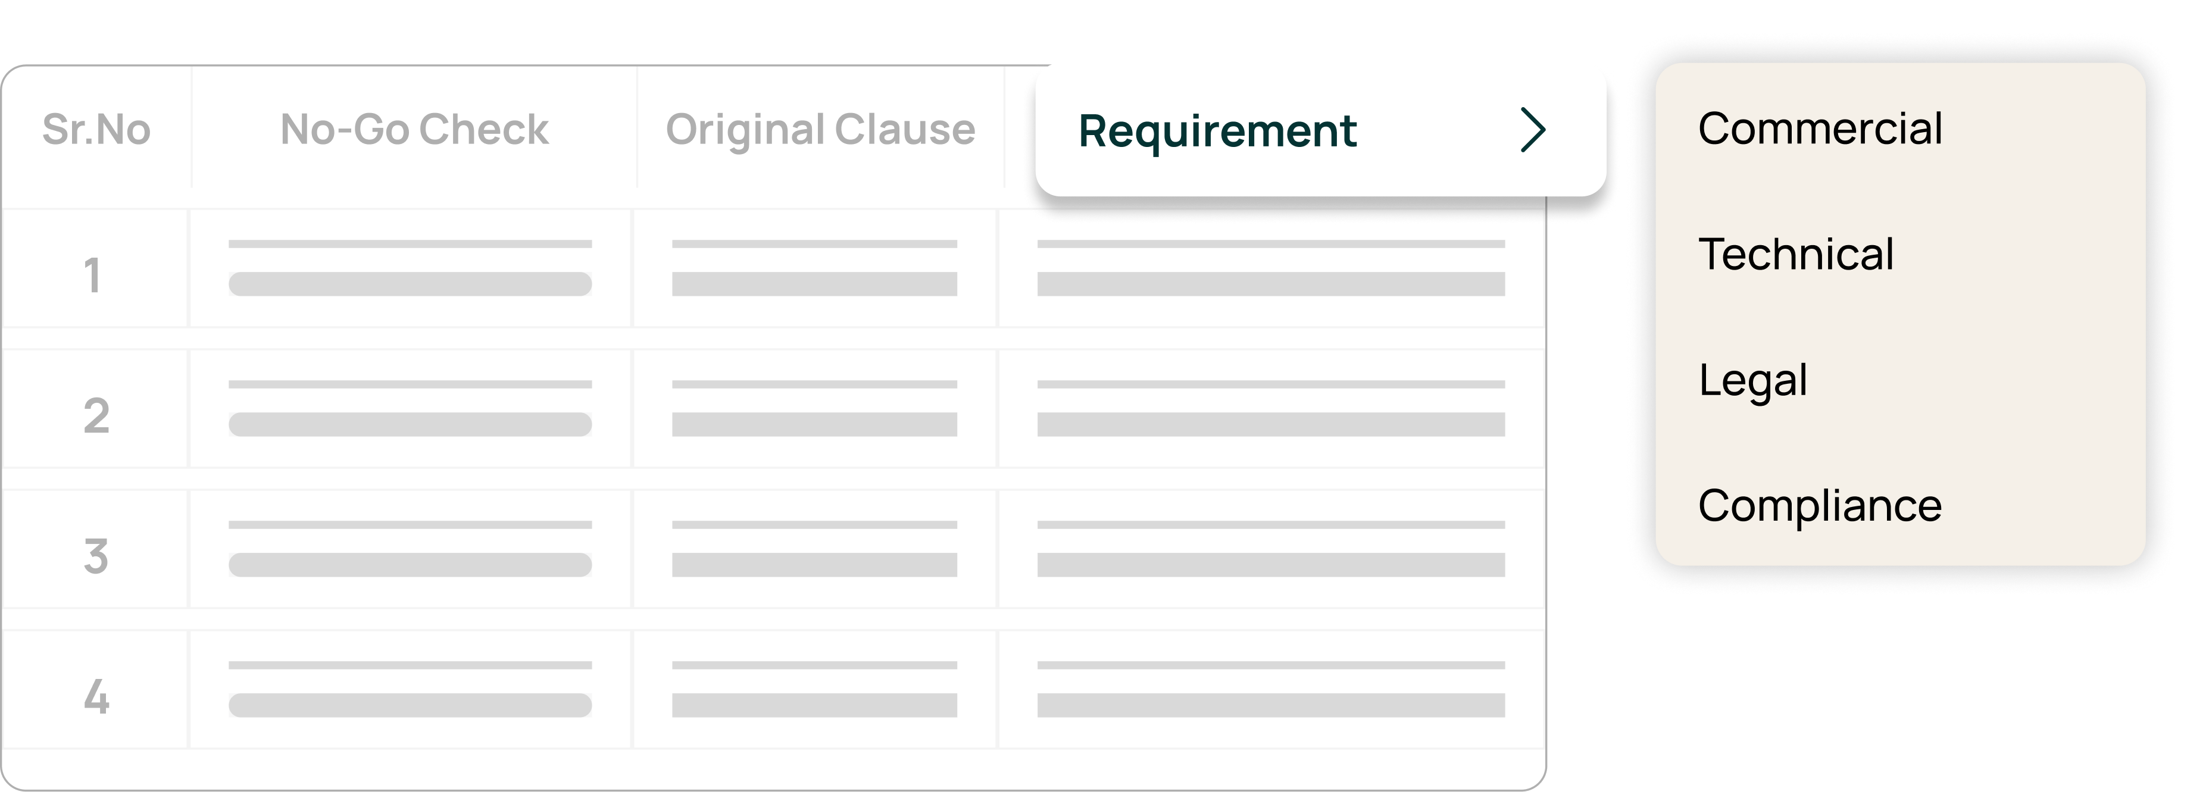Click row 4 Original Clause cell

815,690
